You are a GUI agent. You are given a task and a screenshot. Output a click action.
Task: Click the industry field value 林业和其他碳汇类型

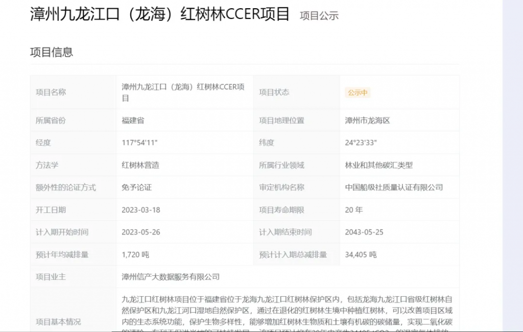coord(378,165)
